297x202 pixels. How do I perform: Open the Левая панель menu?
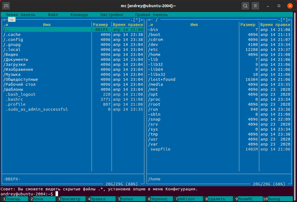pos(20,15)
